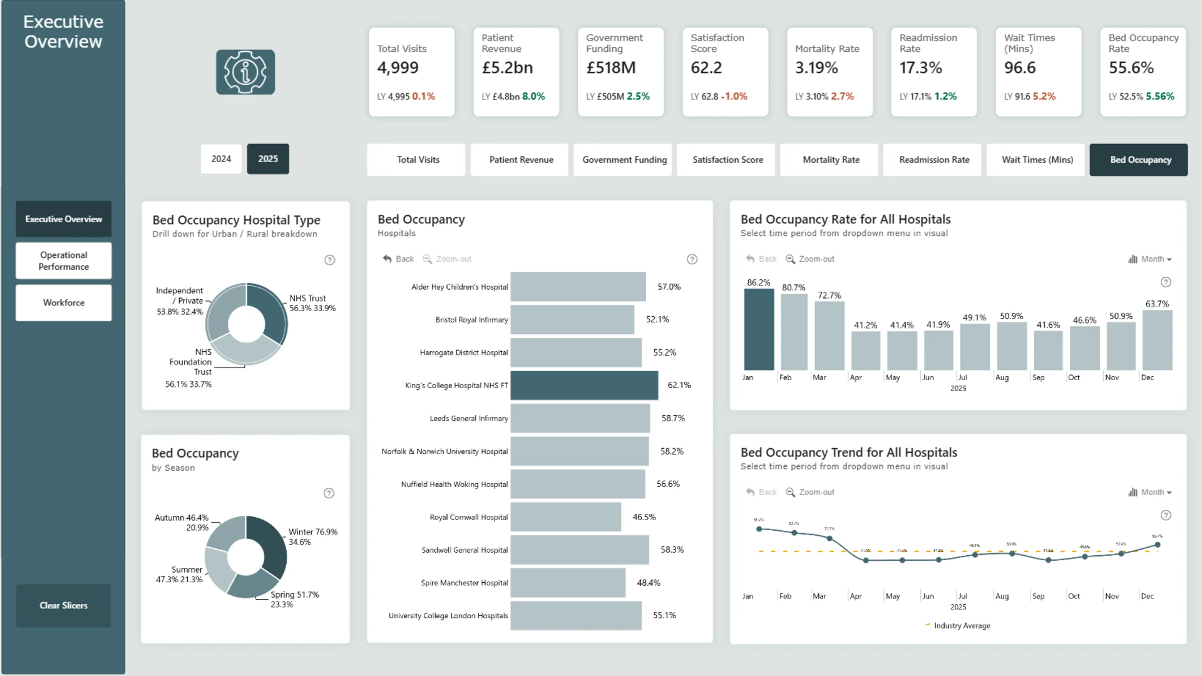Open help icon on Season donut chart

click(x=329, y=493)
